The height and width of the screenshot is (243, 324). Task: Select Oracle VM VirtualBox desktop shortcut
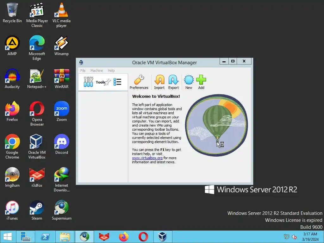pos(37,147)
